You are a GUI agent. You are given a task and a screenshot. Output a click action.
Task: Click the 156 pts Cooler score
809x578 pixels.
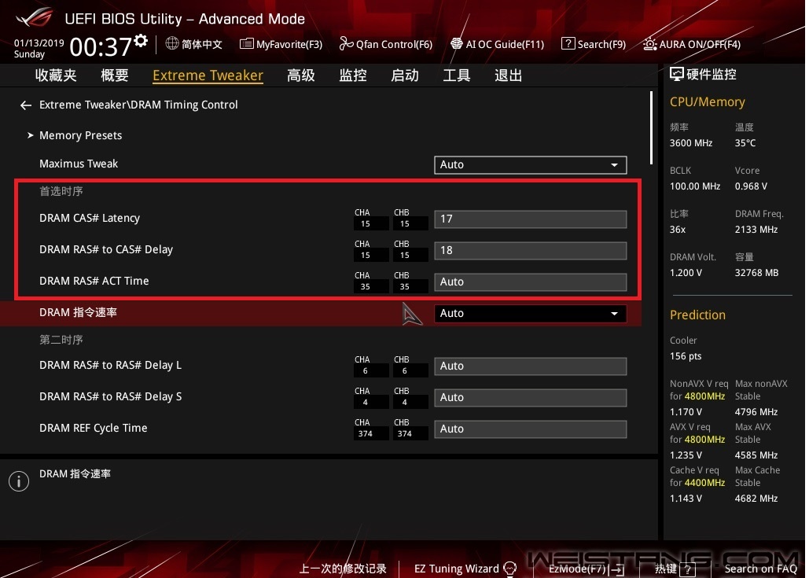[686, 356]
